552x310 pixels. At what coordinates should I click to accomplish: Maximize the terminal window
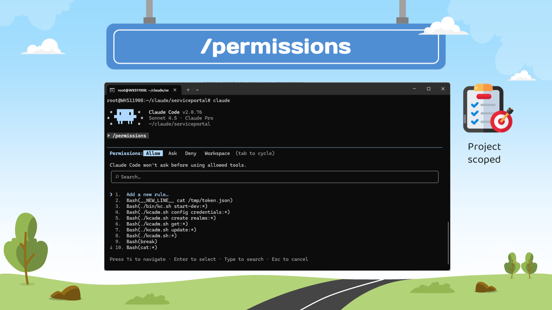pos(429,89)
